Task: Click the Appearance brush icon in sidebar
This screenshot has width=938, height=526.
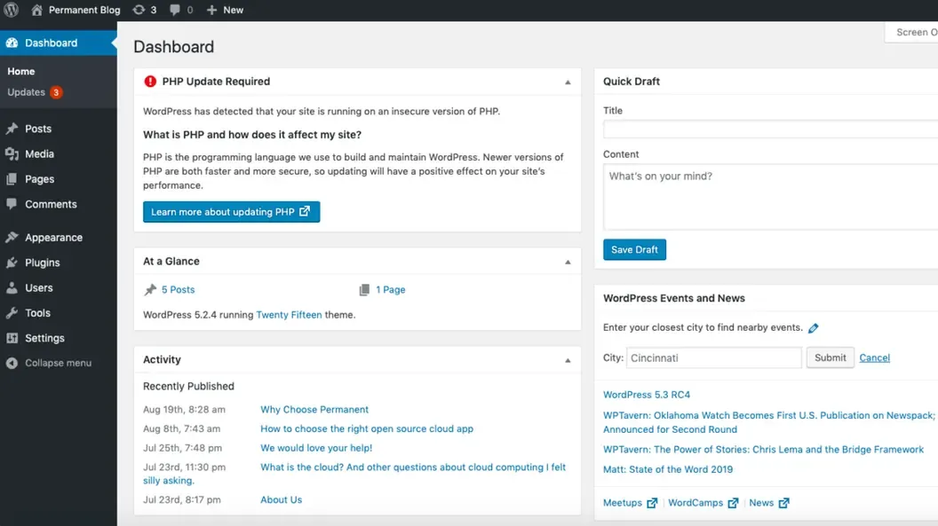Action: pos(12,237)
